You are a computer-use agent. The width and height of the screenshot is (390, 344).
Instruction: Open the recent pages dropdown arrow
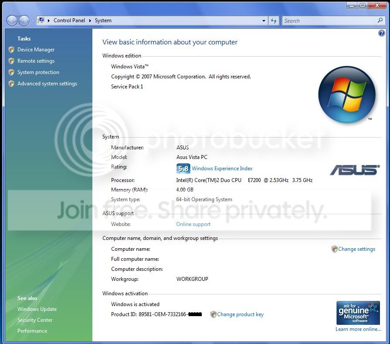[33, 20]
